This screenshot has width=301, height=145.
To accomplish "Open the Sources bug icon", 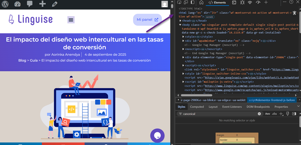I will tap(242, 3).
